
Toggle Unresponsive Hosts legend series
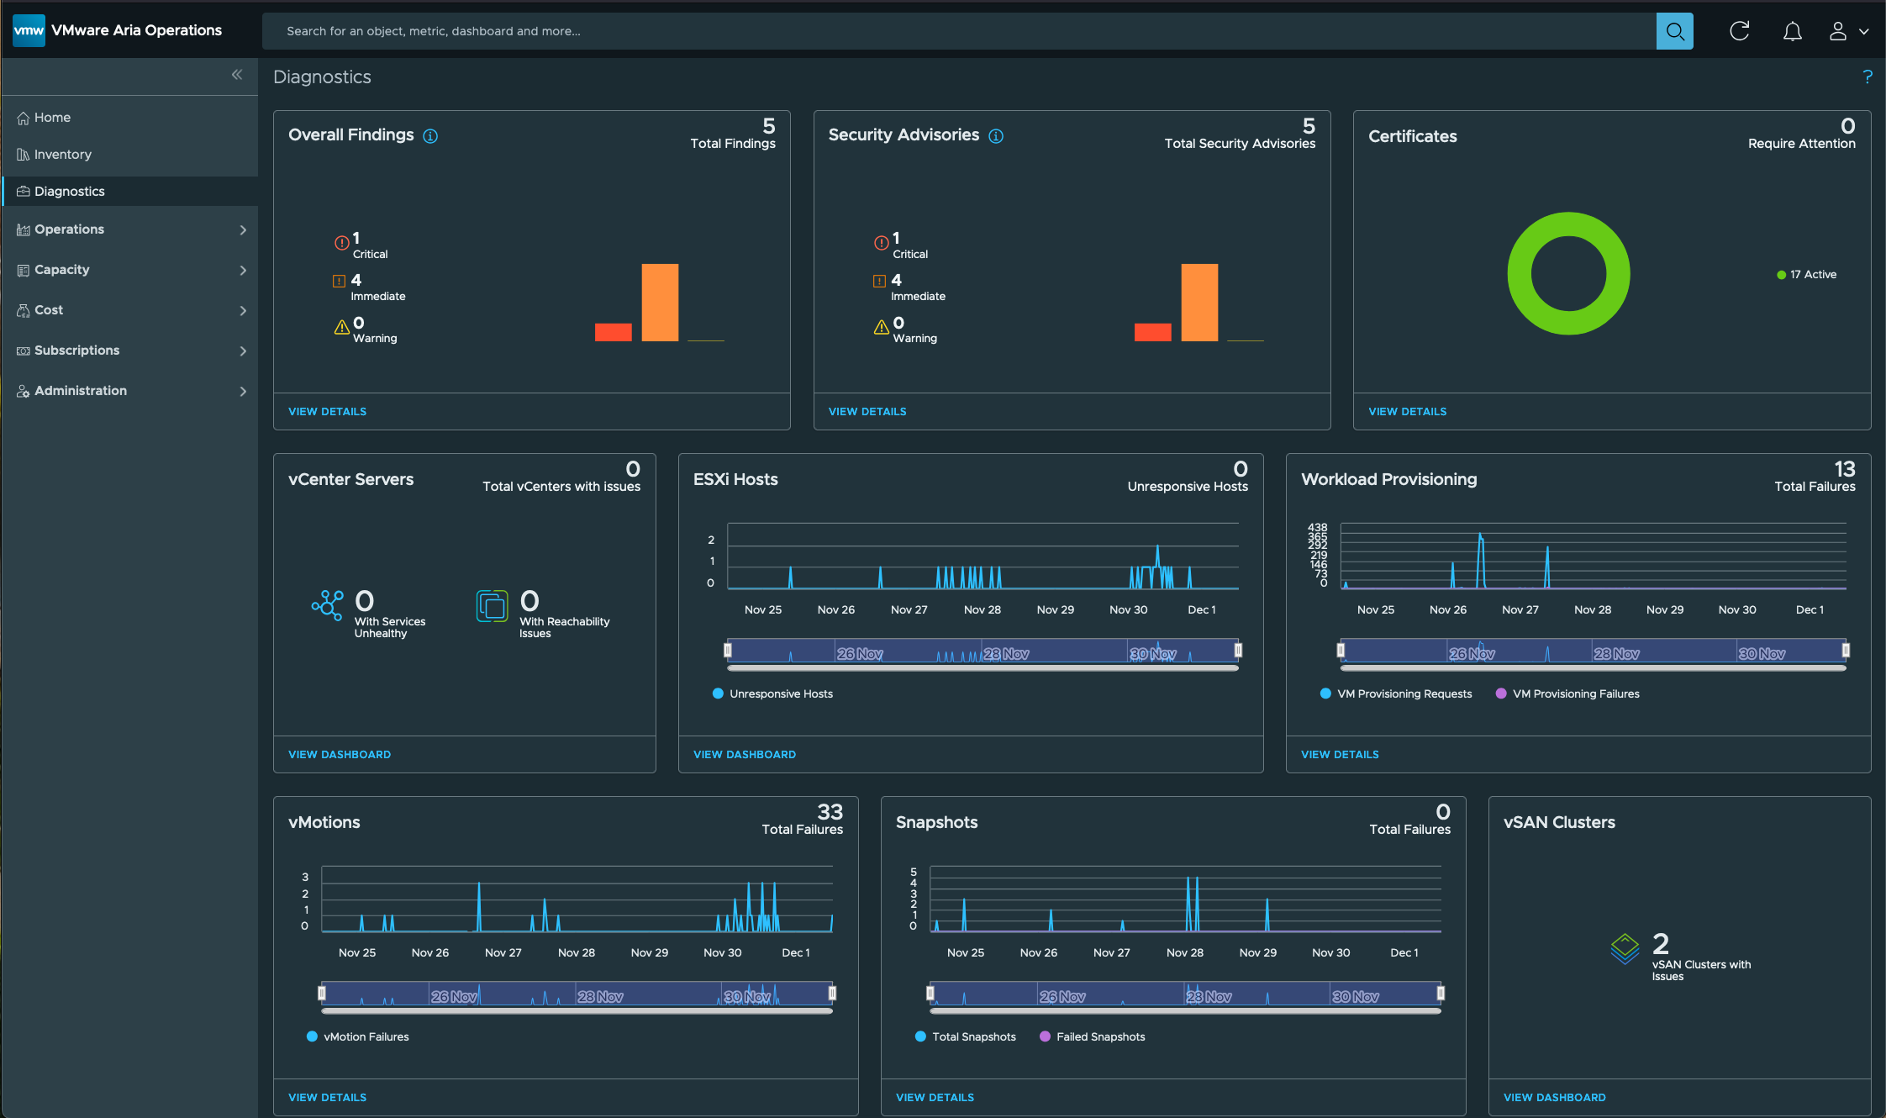tap(772, 694)
